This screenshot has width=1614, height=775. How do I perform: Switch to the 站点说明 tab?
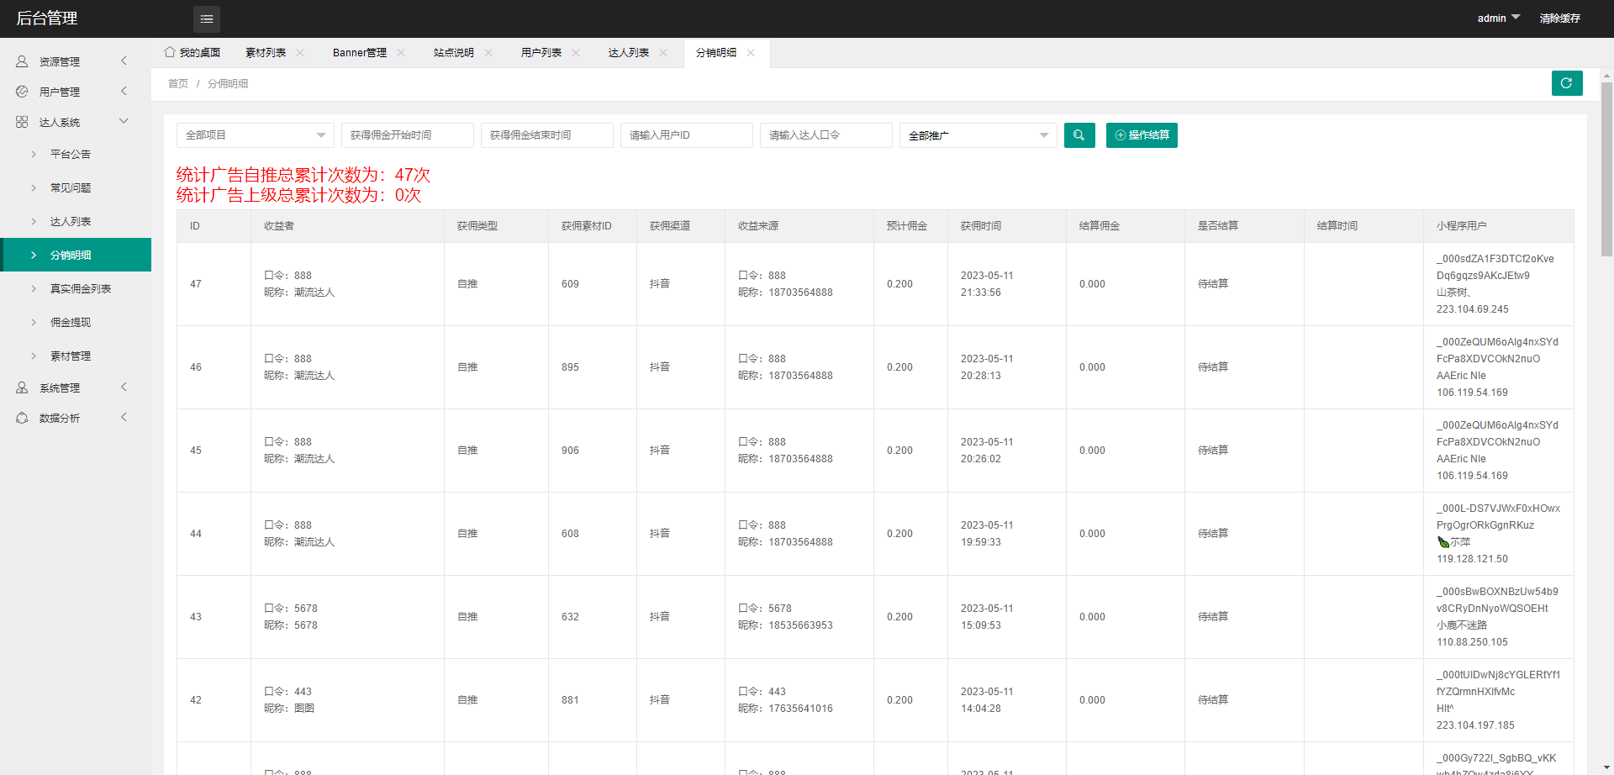[x=454, y=52]
